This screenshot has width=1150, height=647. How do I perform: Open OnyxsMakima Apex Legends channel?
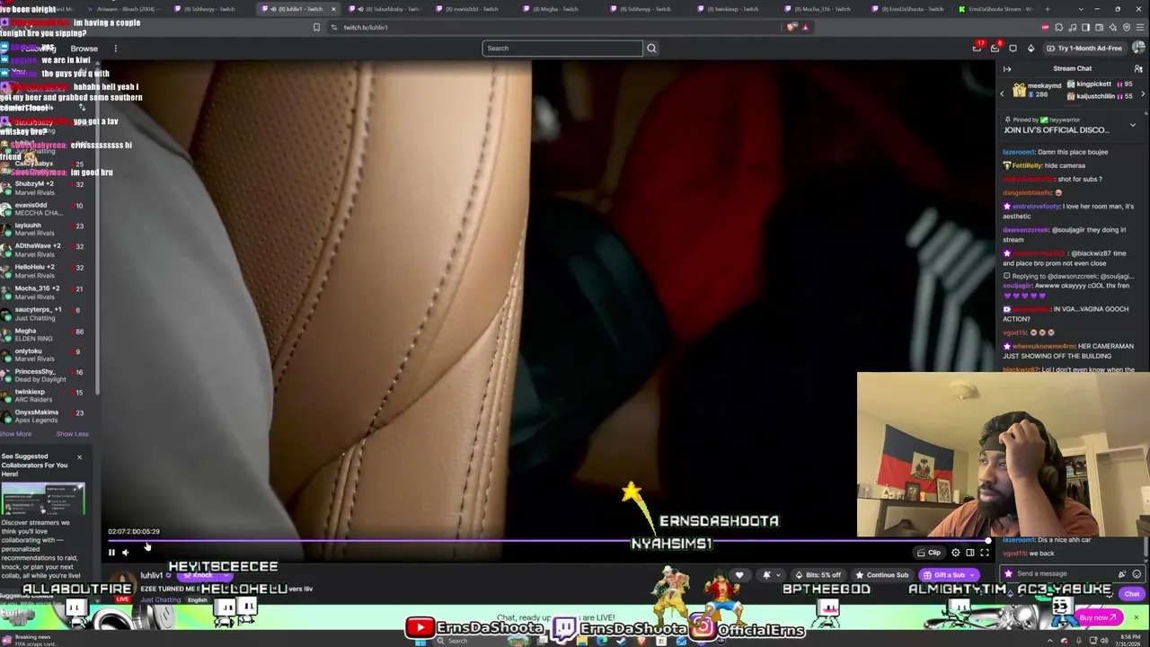click(x=45, y=416)
